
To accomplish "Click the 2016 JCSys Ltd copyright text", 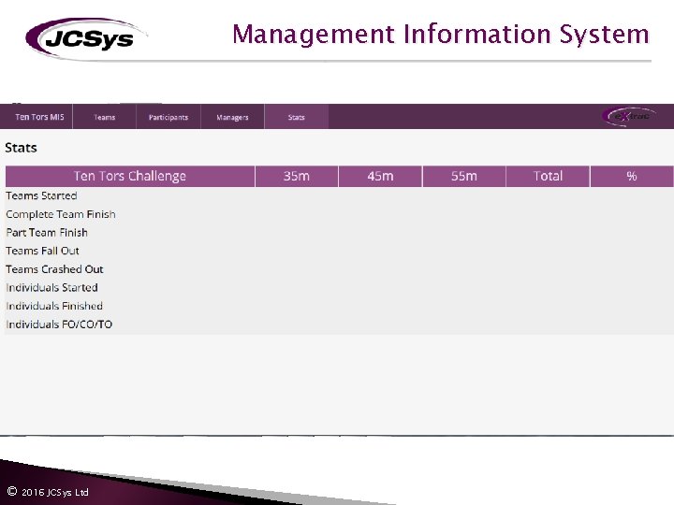I will [48, 492].
